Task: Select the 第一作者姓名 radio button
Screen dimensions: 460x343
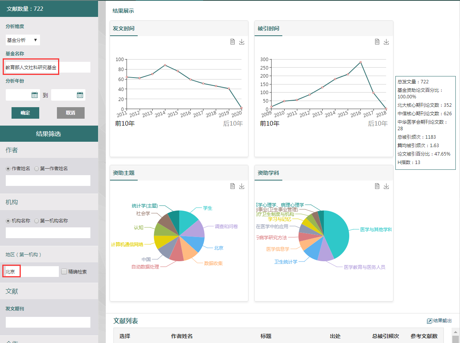Action: point(37,169)
